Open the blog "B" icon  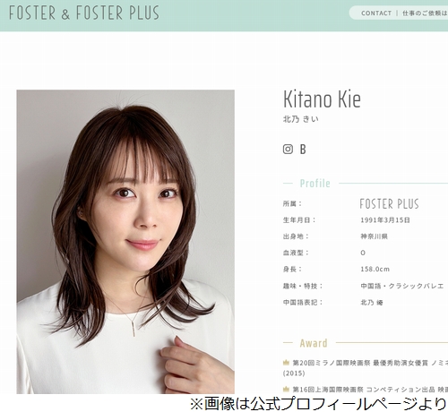coord(303,149)
